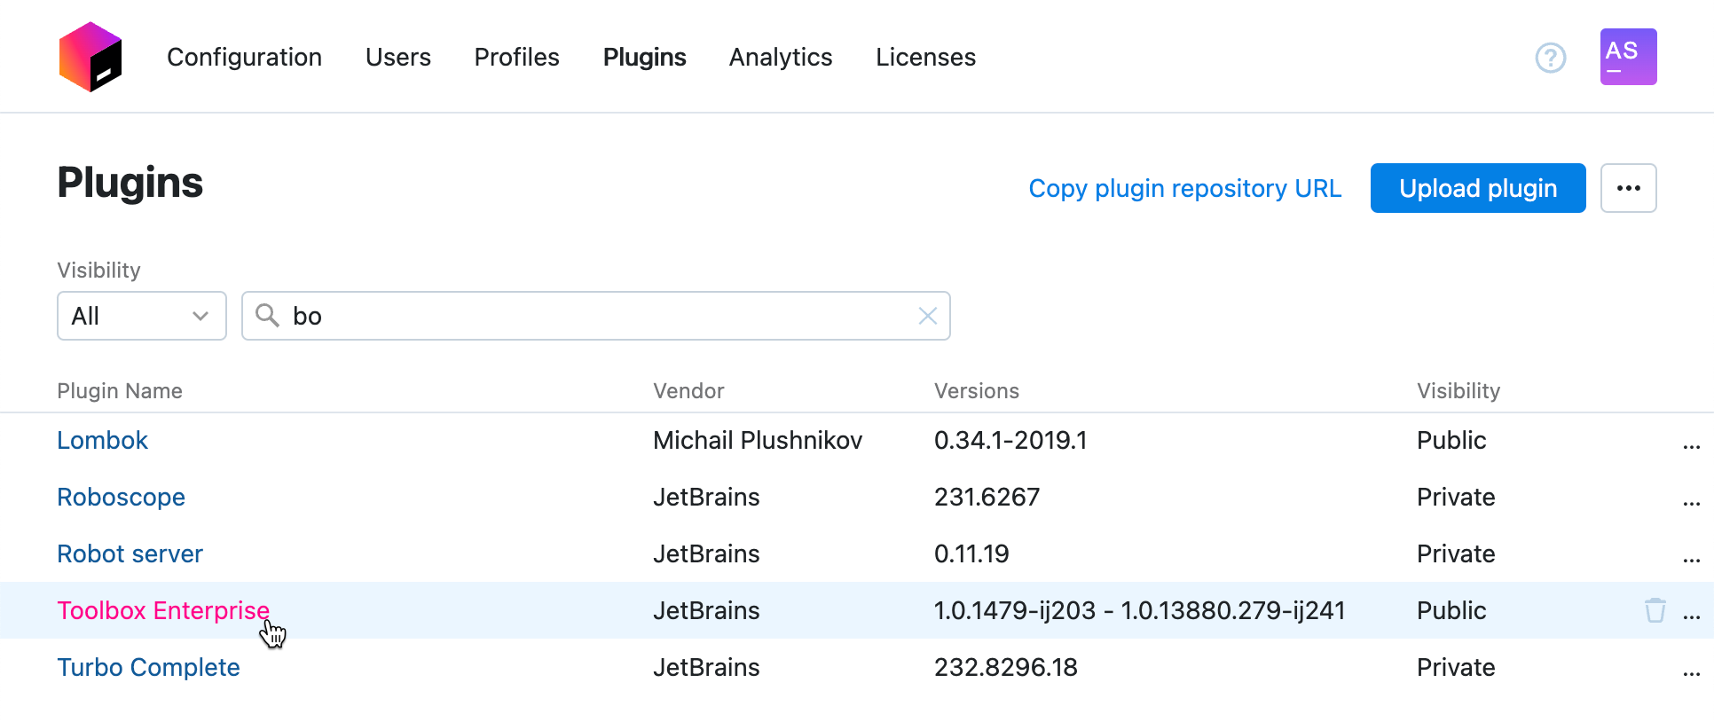Clear the search field with X icon
This screenshot has height=722, width=1714.
coord(928,316)
